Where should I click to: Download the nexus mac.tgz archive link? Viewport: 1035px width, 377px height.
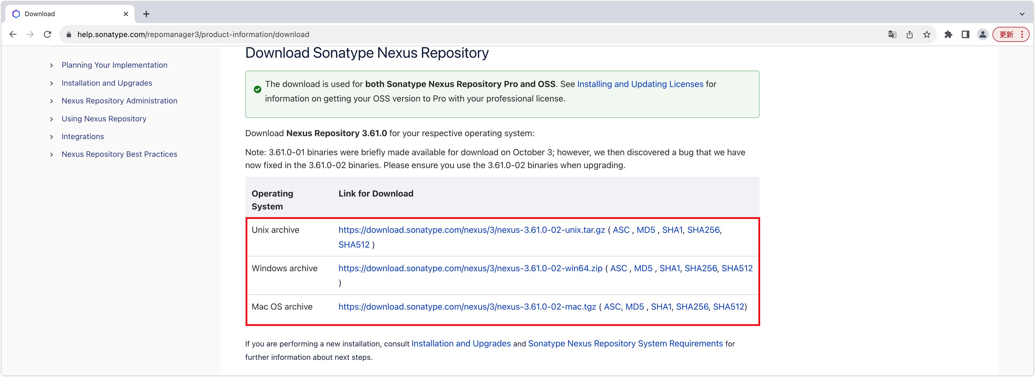click(x=467, y=307)
